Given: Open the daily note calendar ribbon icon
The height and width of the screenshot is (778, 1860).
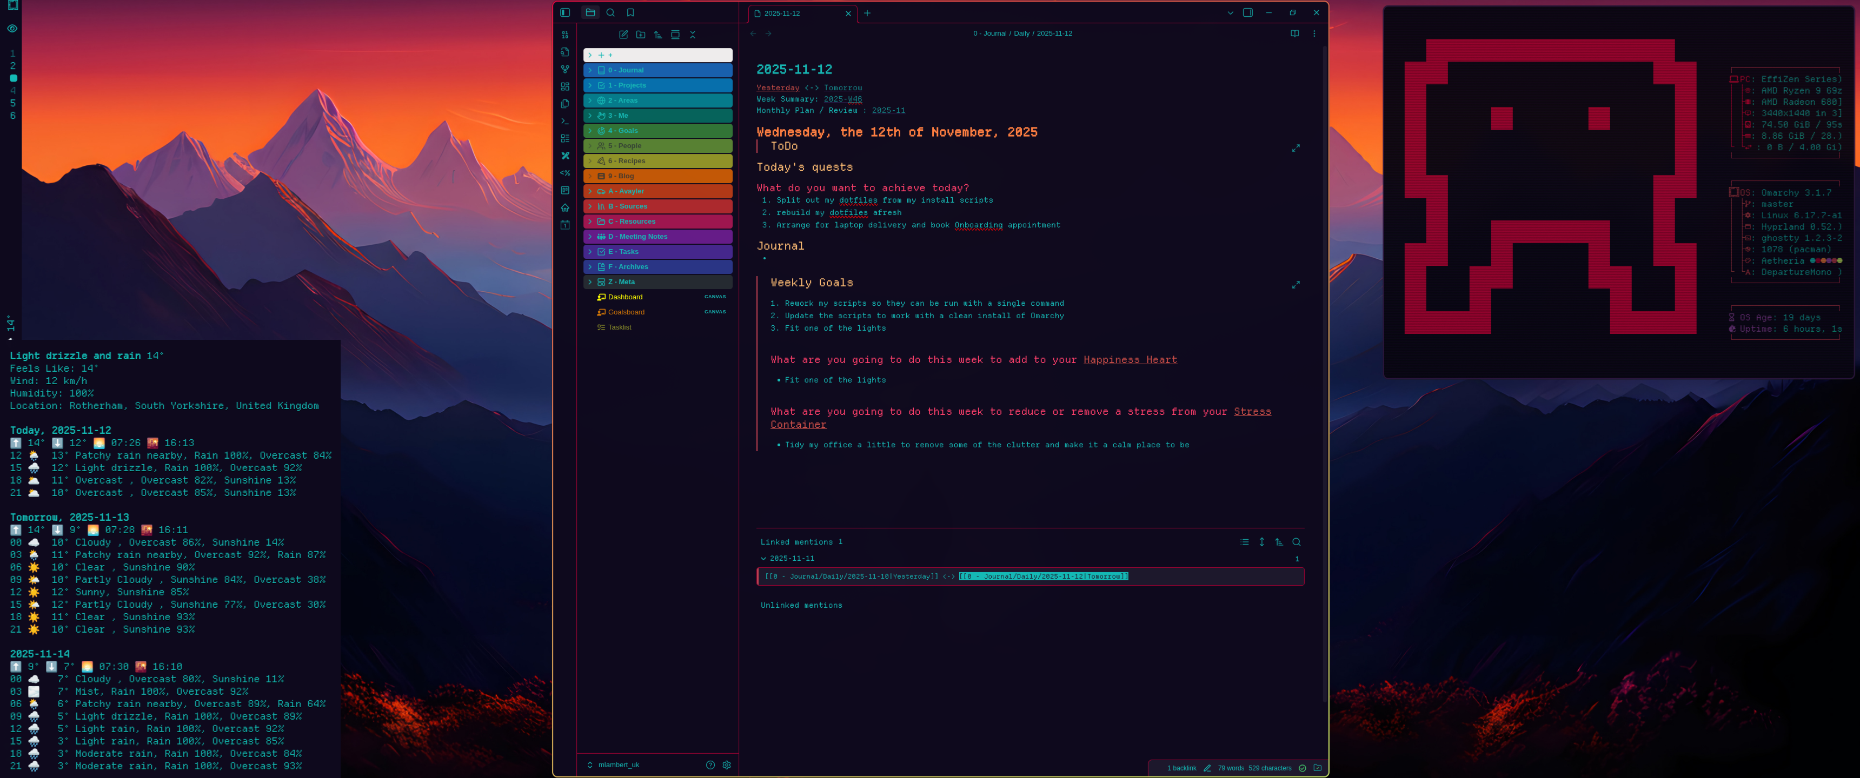Looking at the screenshot, I should [x=566, y=225].
